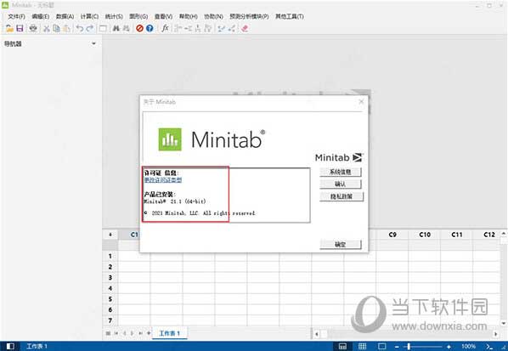Click 工作表 1 label in status bar
The image size is (508, 351).
pos(37,347)
